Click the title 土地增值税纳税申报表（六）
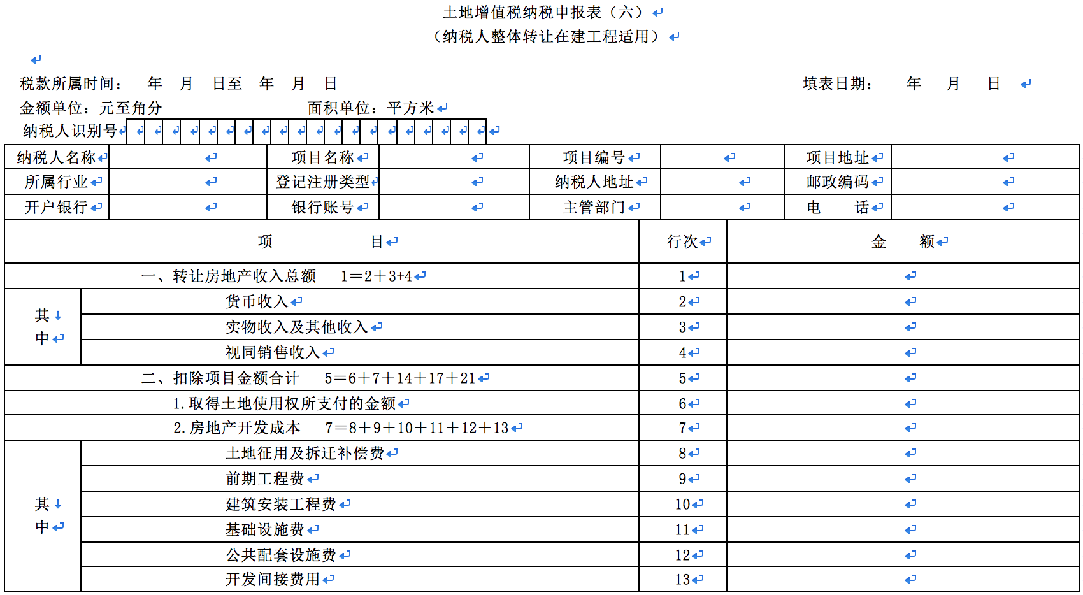 [x=546, y=12]
